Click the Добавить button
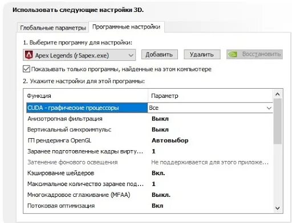Screen dimensions: 292x223 (160, 55)
